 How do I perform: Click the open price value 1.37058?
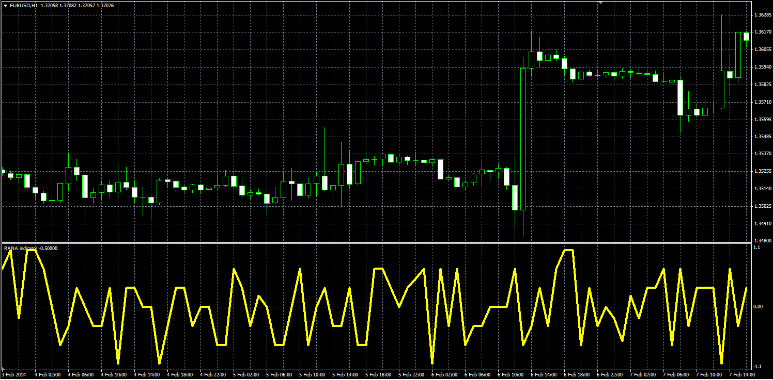50,5
